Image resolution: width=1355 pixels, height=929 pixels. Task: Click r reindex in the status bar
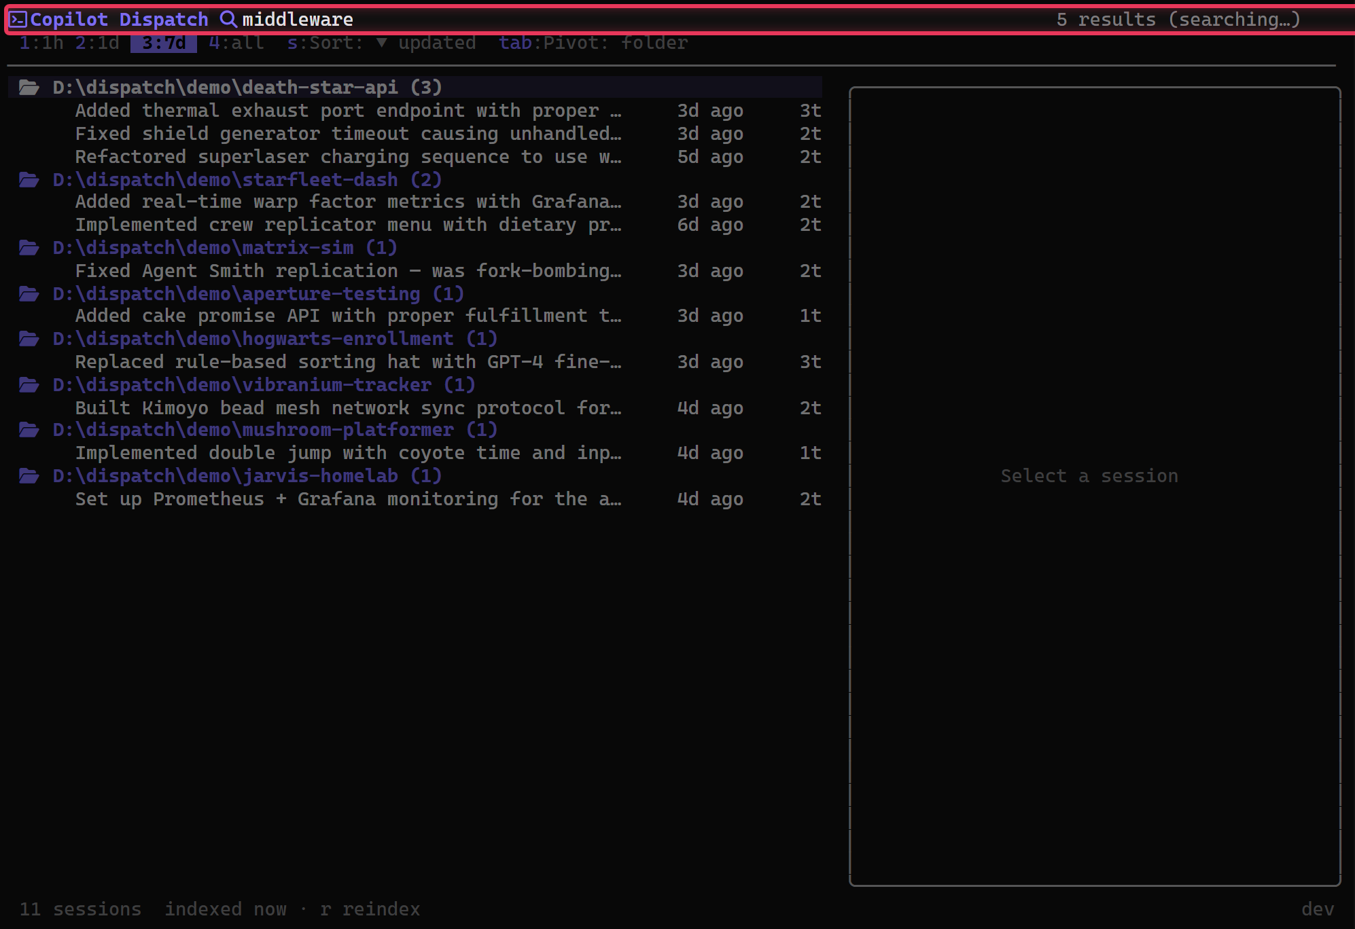pos(371,909)
